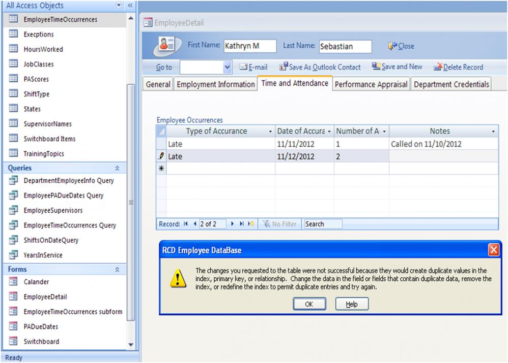Select the EmployeeSupervisors query icon
The image size is (508, 363).
click(x=14, y=210)
